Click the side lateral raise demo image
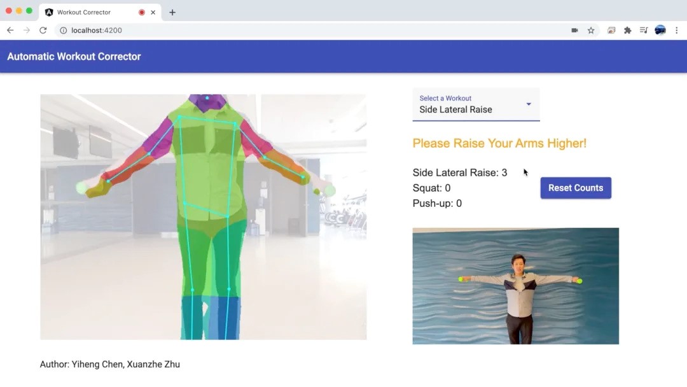This screenshot has height=387, width=687. pyautogui.click(x=515, y=286)
